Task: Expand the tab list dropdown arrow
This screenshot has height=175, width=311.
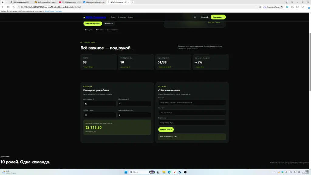Action: 7,2
